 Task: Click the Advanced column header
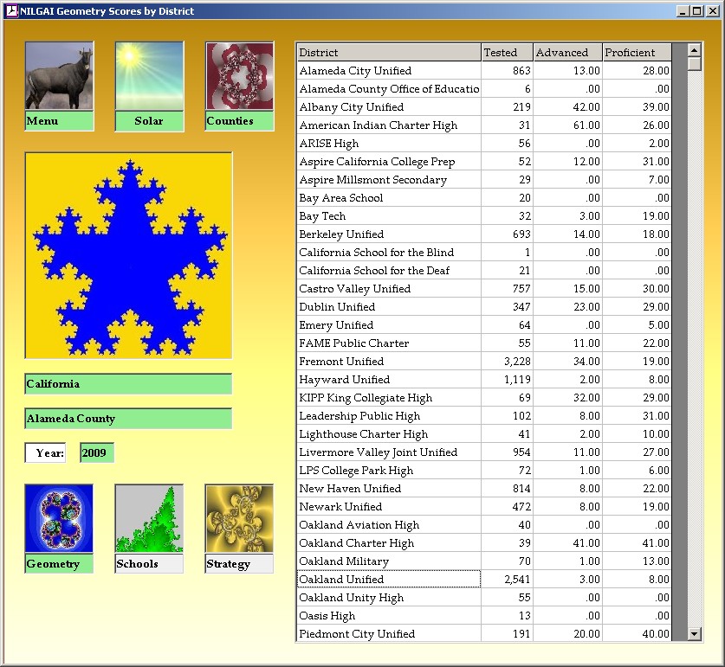tap(567, 53)
